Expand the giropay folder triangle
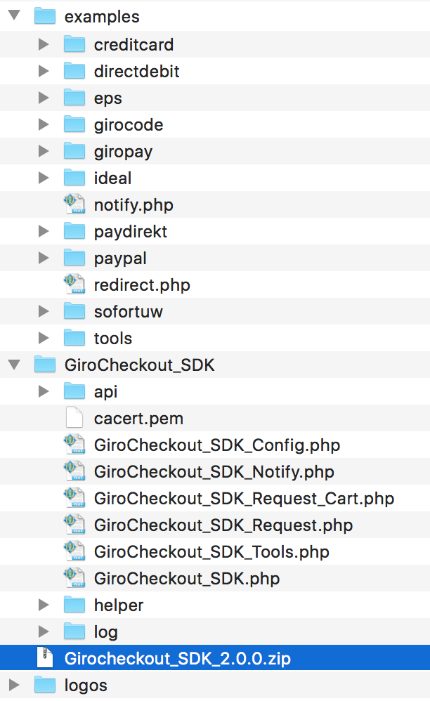The image size is (430, 701). pos(44,151)
